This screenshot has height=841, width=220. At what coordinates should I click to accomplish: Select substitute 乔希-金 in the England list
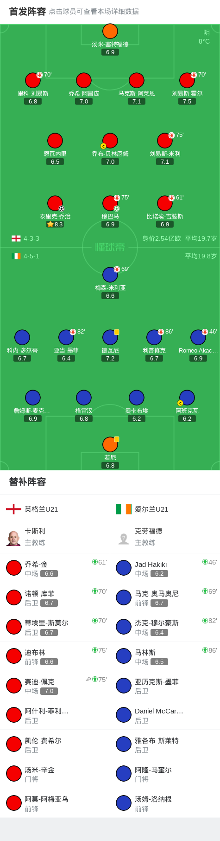[x=55, y=568]
